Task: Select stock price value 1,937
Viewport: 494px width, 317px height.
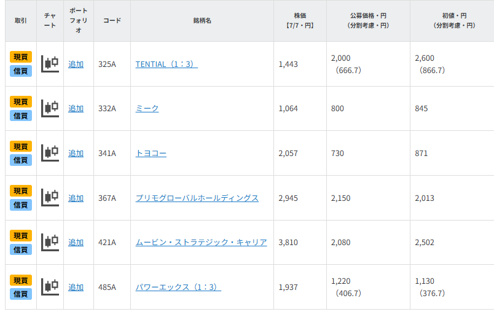Action: click(288, 288)
